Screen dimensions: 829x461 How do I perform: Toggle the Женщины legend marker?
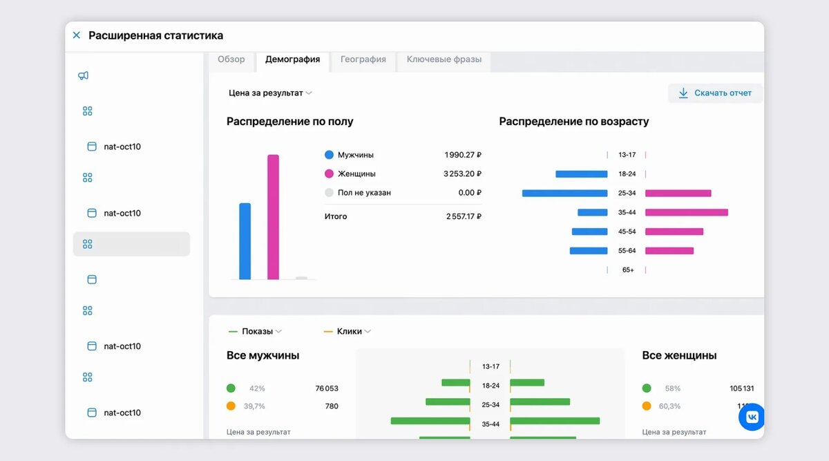click(x=329, y=173)
